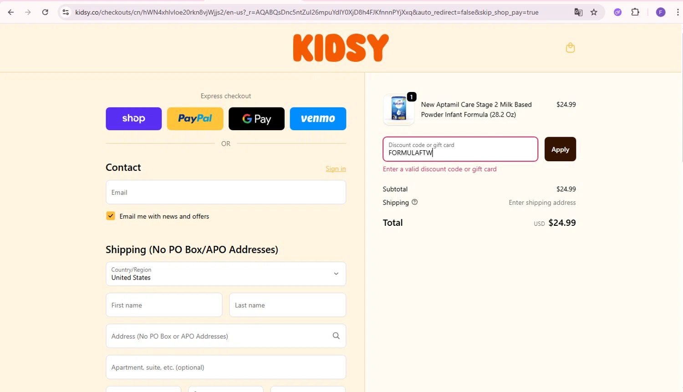Open the Chrome three-dot menu
This screenshot has width=683, height=392.
(x=678, y=12)
